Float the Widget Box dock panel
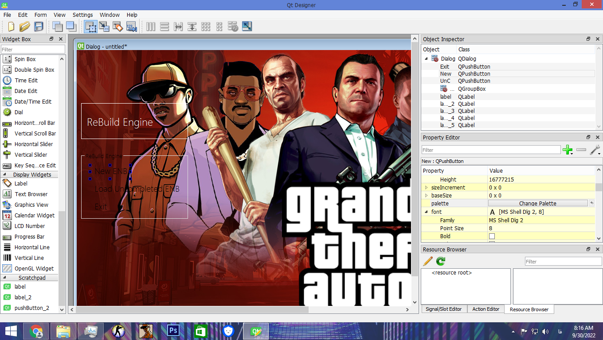 [51, 39]
